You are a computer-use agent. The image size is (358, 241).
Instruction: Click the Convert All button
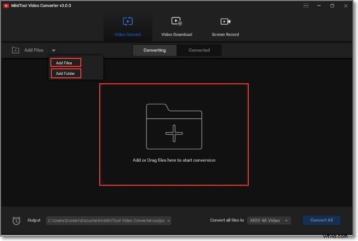tap(321, 220)
